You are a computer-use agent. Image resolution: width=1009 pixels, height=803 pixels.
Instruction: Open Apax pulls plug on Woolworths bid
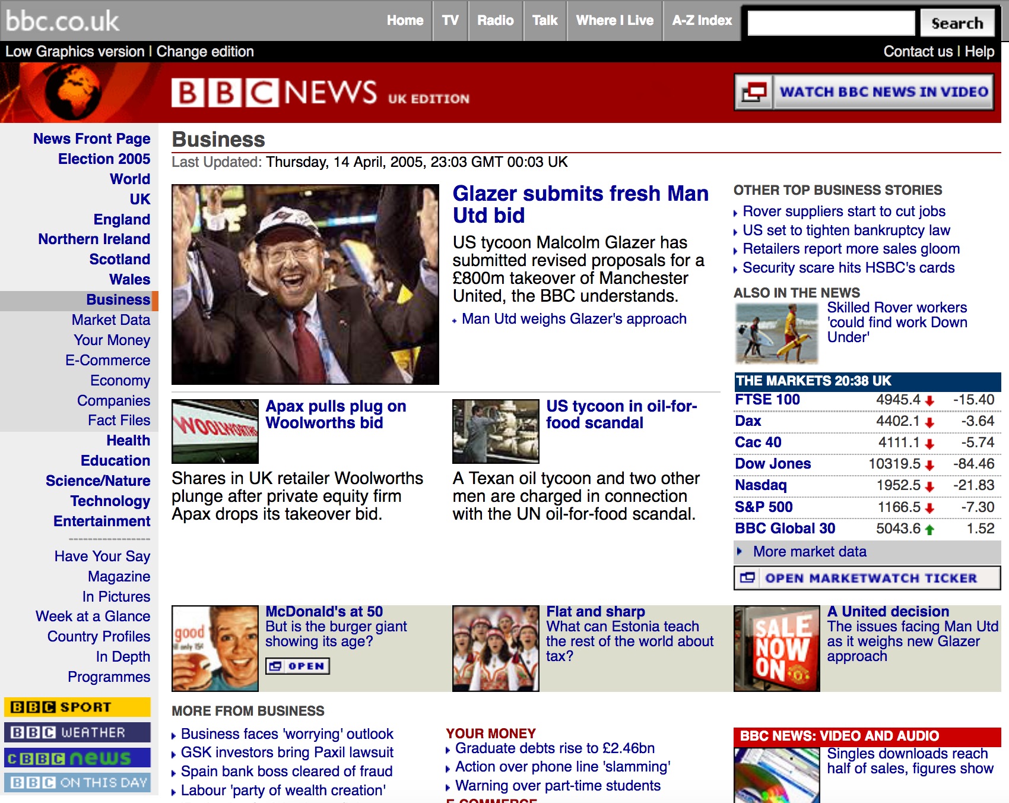pos(336,415)
